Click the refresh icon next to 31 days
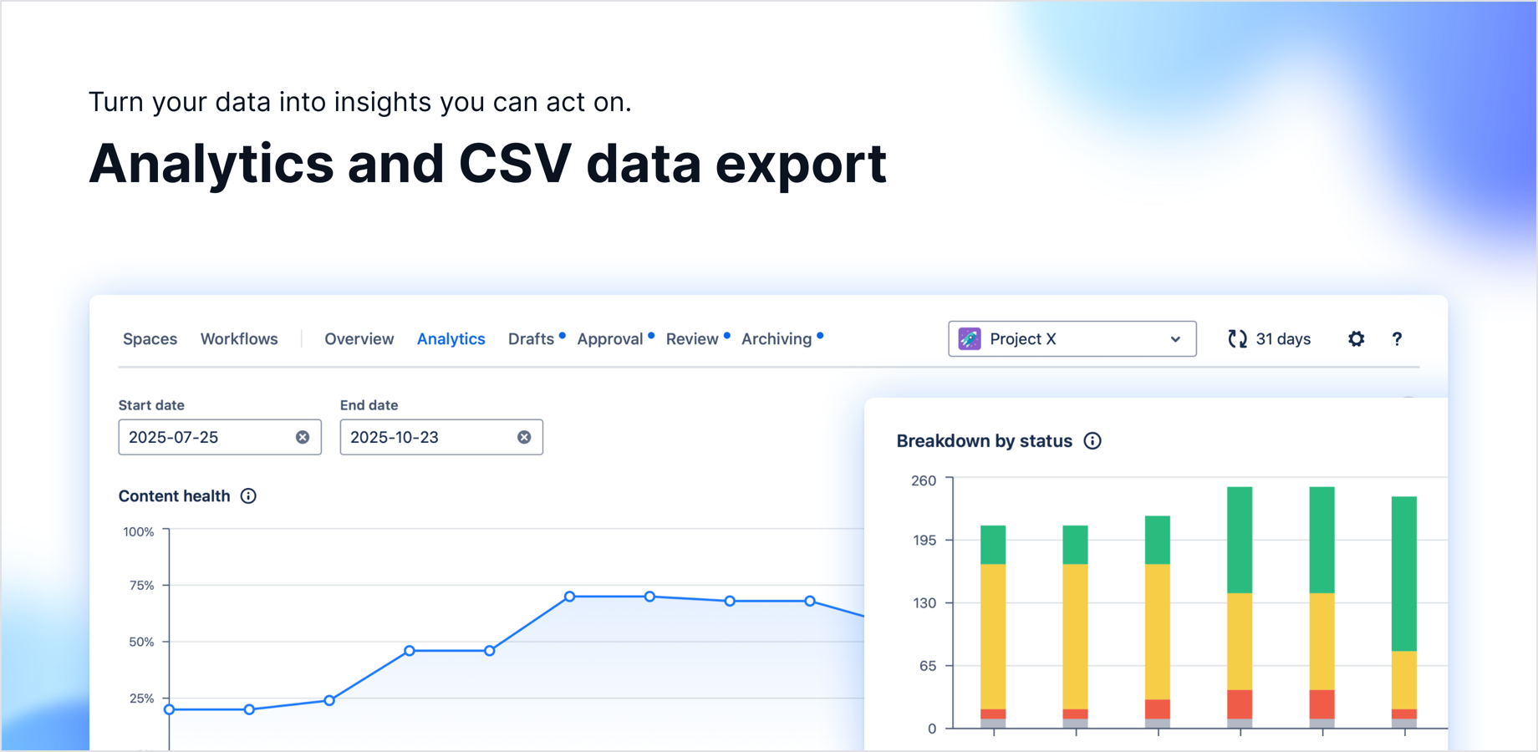Screen dimensions: 1538x752 pyautogui.click(x=1237, y=338)
